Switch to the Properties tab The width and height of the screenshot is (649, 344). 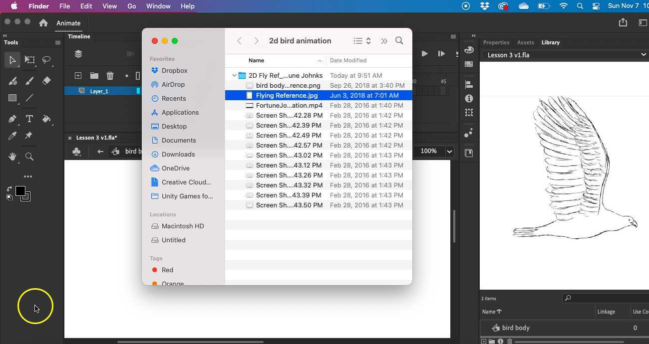coord(496,42)
